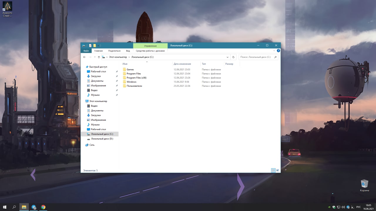
Task: Select Assassins Creed desktop shortcut
Action: 7,9
